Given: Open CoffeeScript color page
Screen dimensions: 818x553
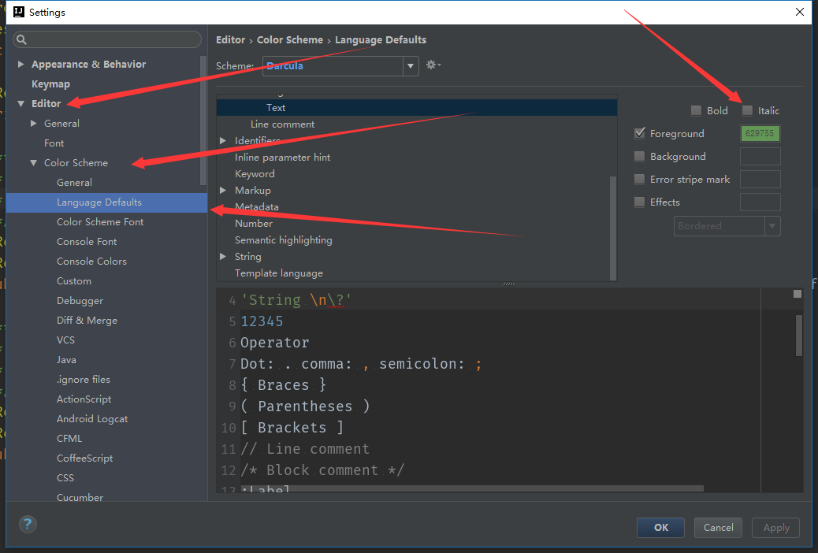Looking at the screenshot, I should click(84, 458).
